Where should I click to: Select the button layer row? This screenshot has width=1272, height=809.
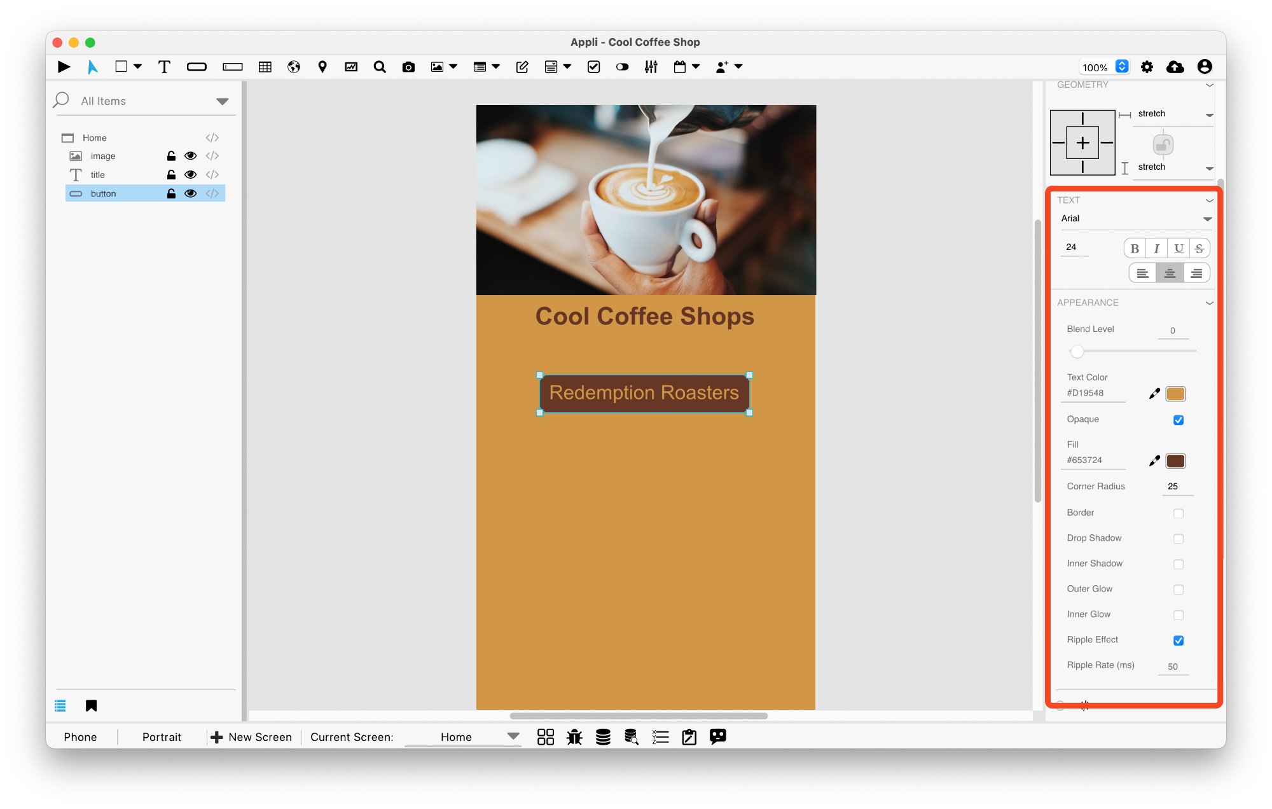(145, 193)
